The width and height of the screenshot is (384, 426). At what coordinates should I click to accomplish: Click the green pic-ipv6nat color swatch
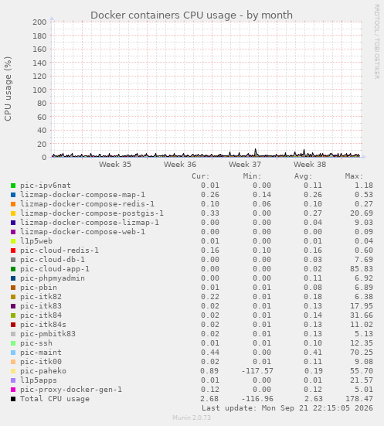click(x=13, y=186)
